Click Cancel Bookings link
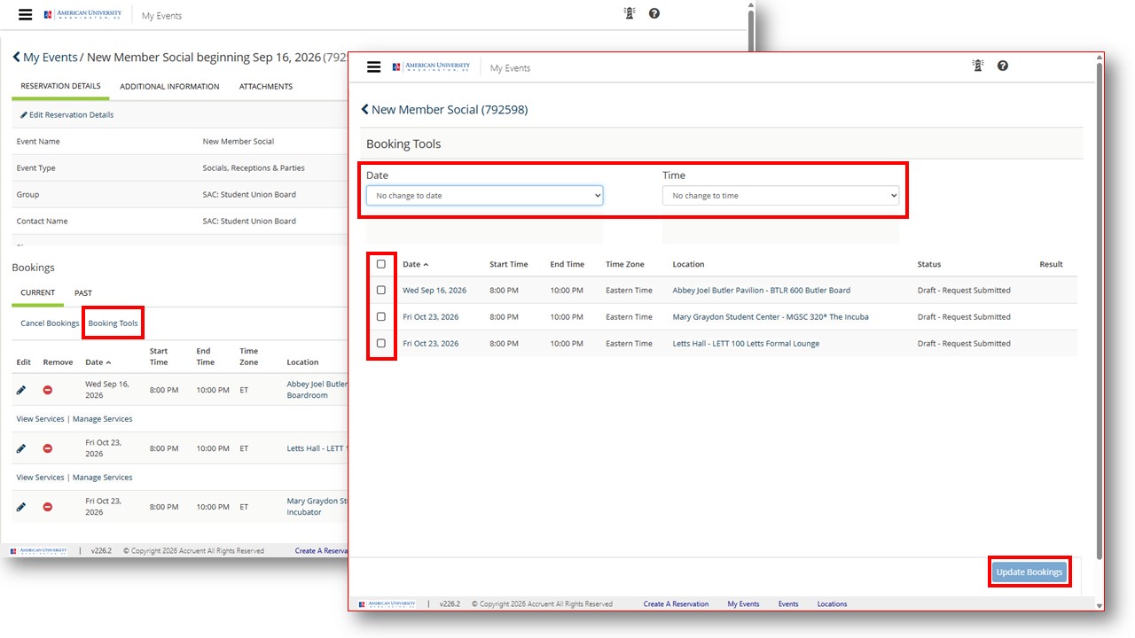Viewport: 1135px width, 638px height. tap(50, 323)
